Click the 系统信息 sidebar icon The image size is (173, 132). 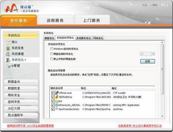click(8, 48)
